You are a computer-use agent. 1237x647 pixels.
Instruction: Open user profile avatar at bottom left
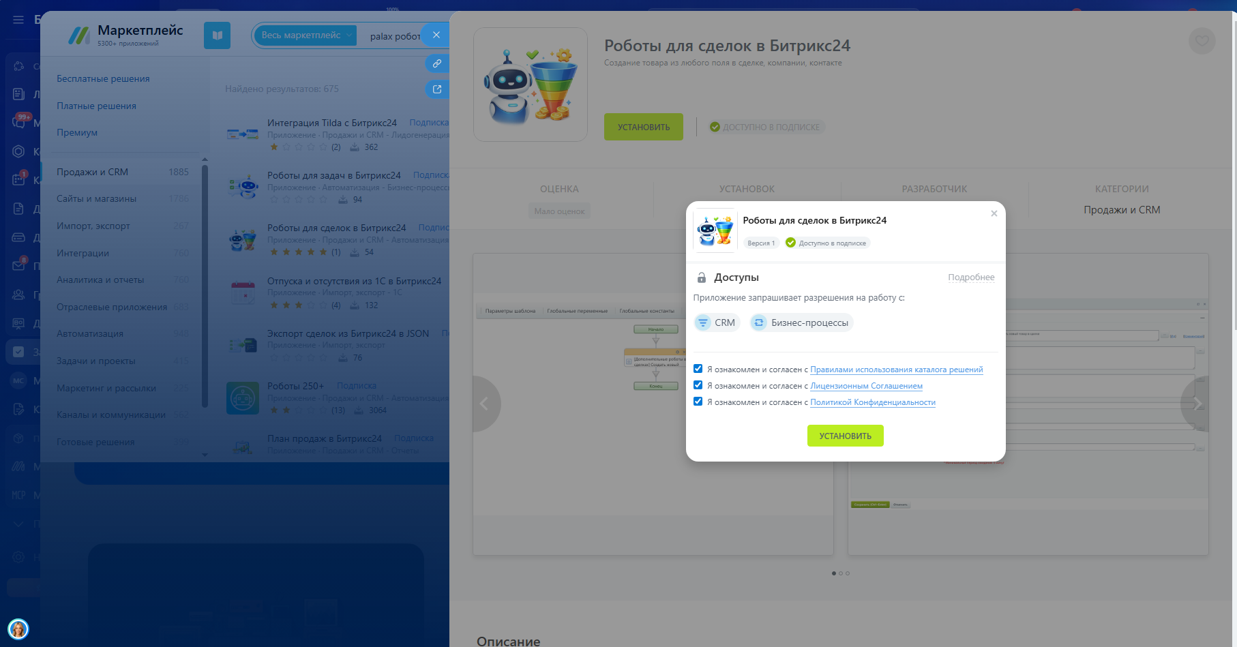(x=18, y=629)
